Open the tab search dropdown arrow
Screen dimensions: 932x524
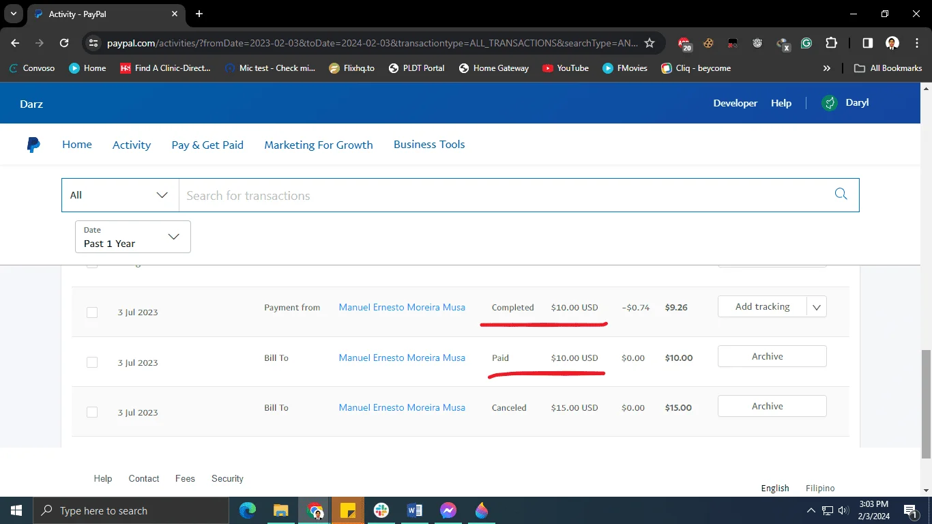tap(13, 14)
